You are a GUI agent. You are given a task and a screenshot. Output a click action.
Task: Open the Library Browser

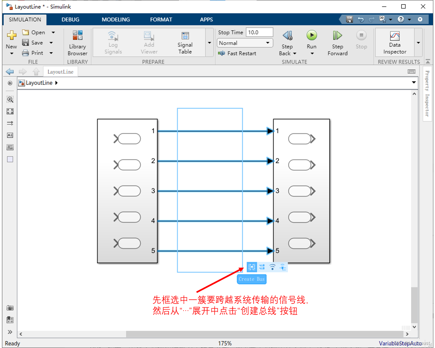click(x=77, y=42)
